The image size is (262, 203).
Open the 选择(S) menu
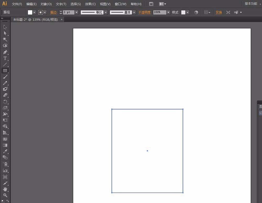pos(75,4)
